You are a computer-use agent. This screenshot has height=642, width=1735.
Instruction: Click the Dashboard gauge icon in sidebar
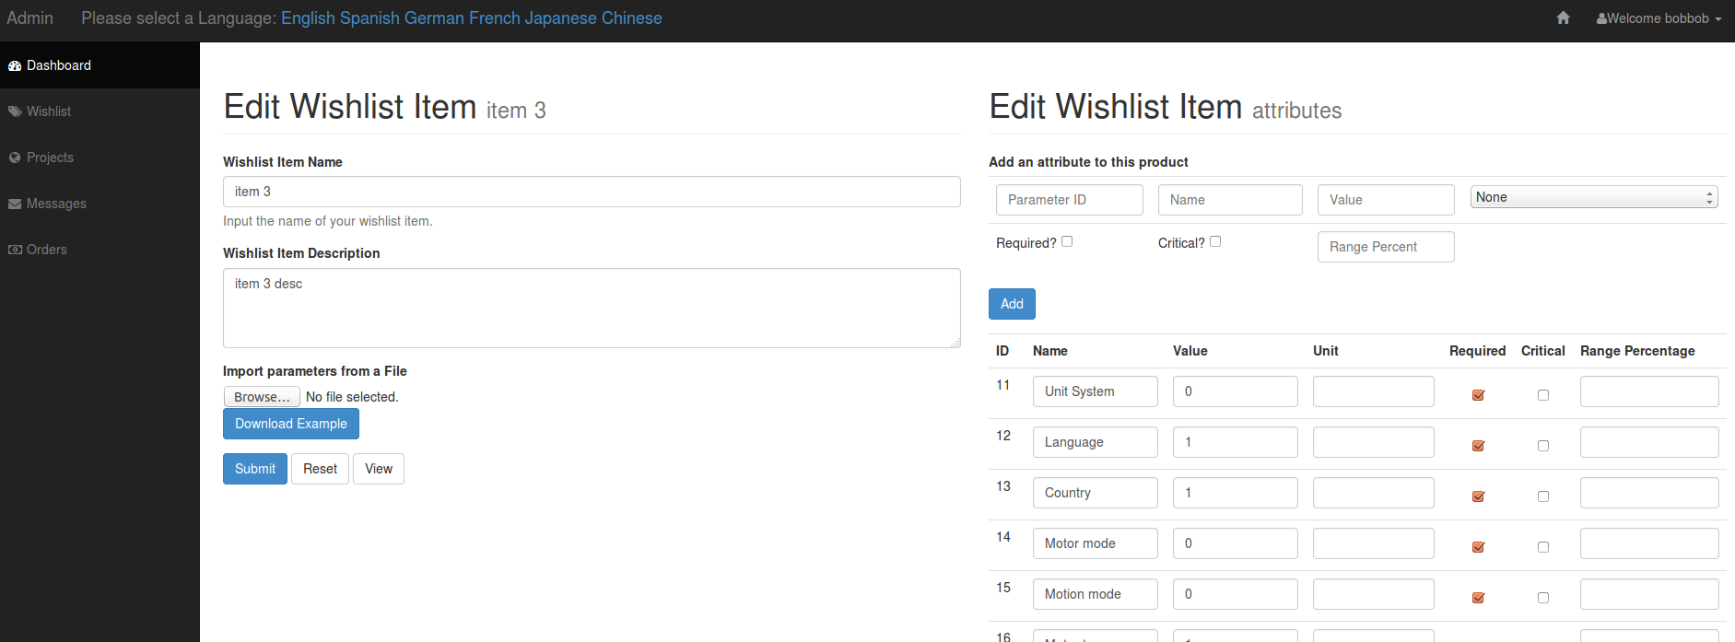click(15, 66)
